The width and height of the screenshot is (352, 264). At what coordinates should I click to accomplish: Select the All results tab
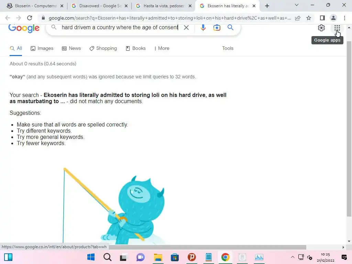click(x=16, y=48)
